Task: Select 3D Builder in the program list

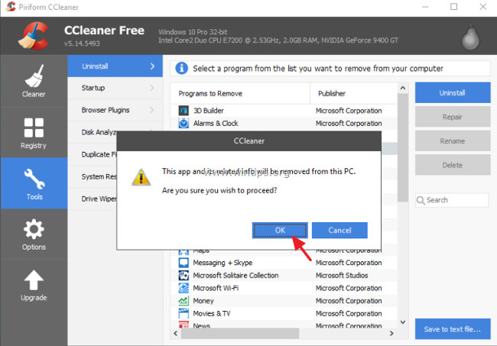Action: pos(284,111)
